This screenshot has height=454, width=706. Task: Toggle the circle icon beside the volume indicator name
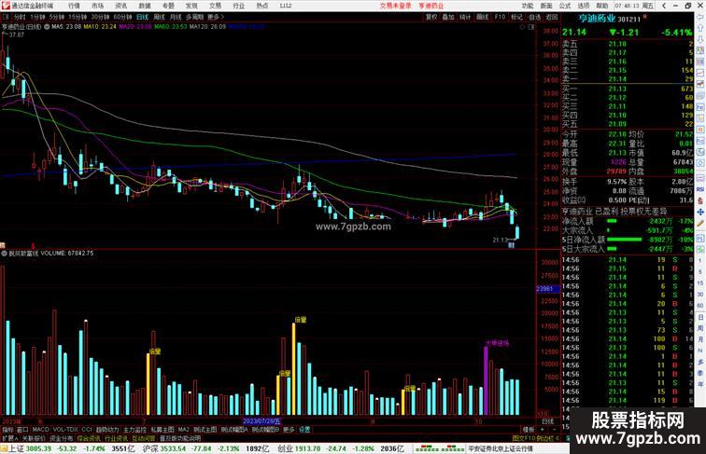point(4,254)
